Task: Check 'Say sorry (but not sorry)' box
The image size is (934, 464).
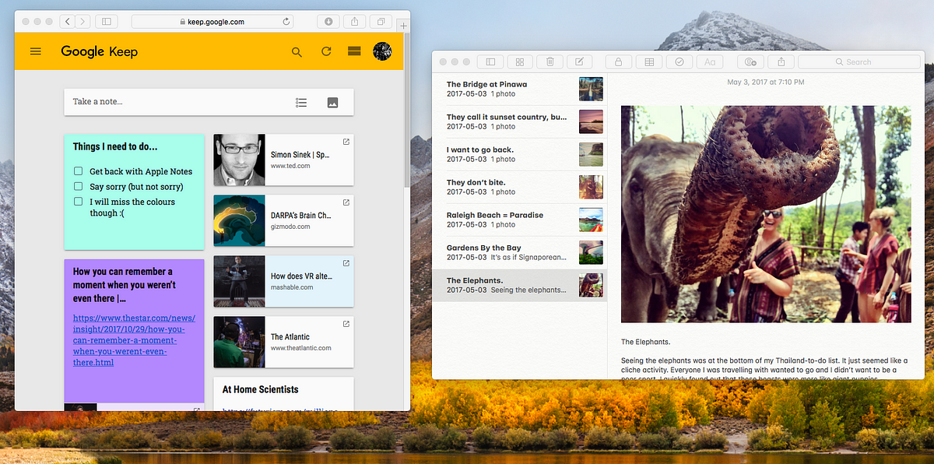Action: click(x=78, y=186)
